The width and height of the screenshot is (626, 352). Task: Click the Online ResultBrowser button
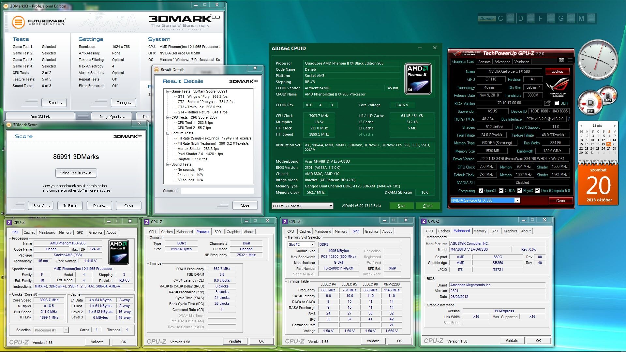point(76,173)
